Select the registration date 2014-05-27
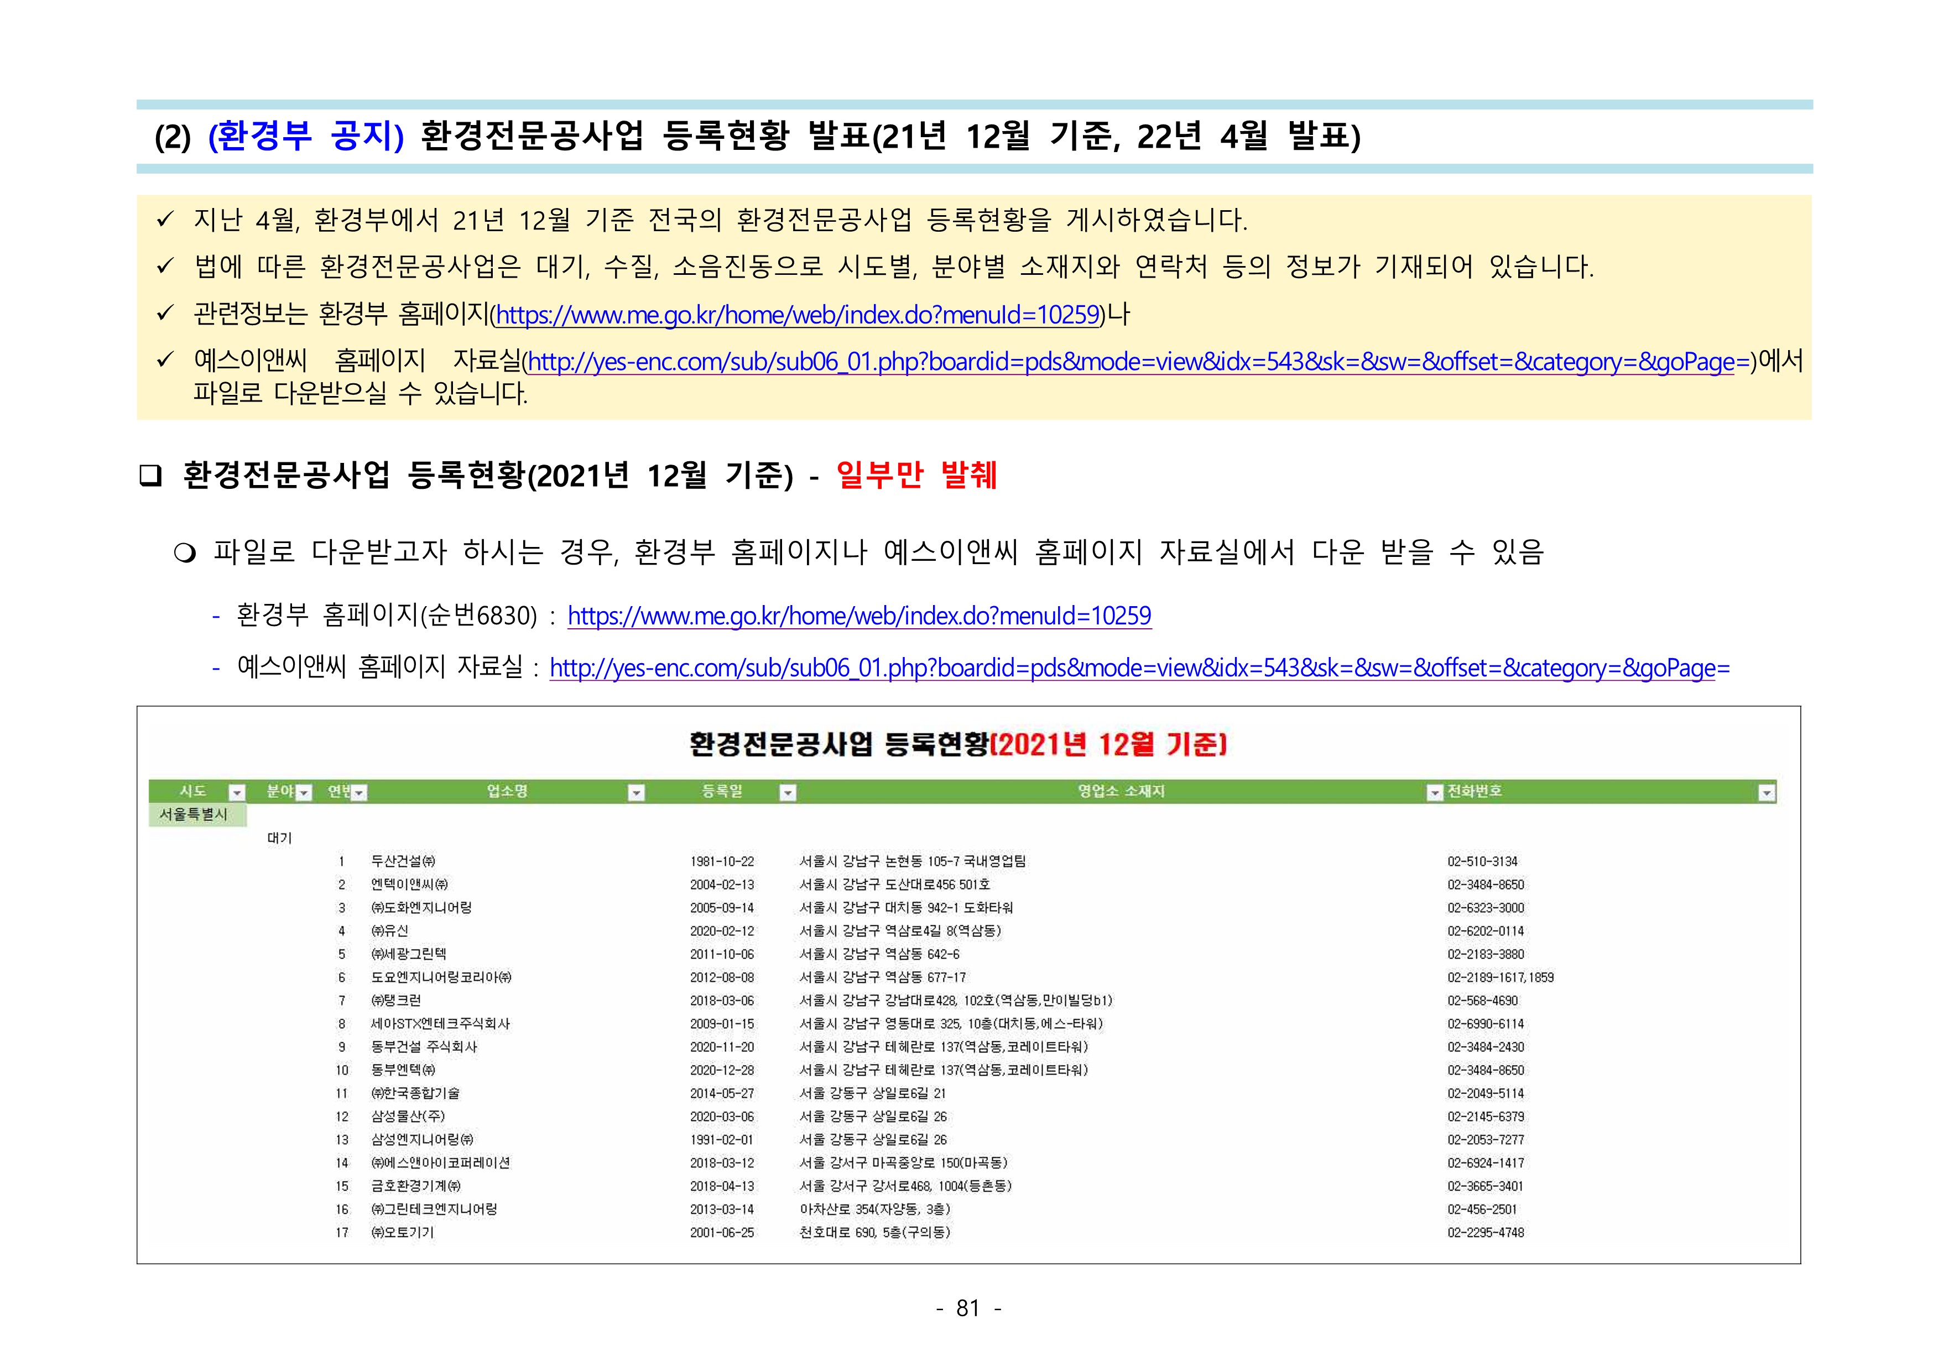The height and width of the screenshot is (1371, 1938). pos(722,1093)
